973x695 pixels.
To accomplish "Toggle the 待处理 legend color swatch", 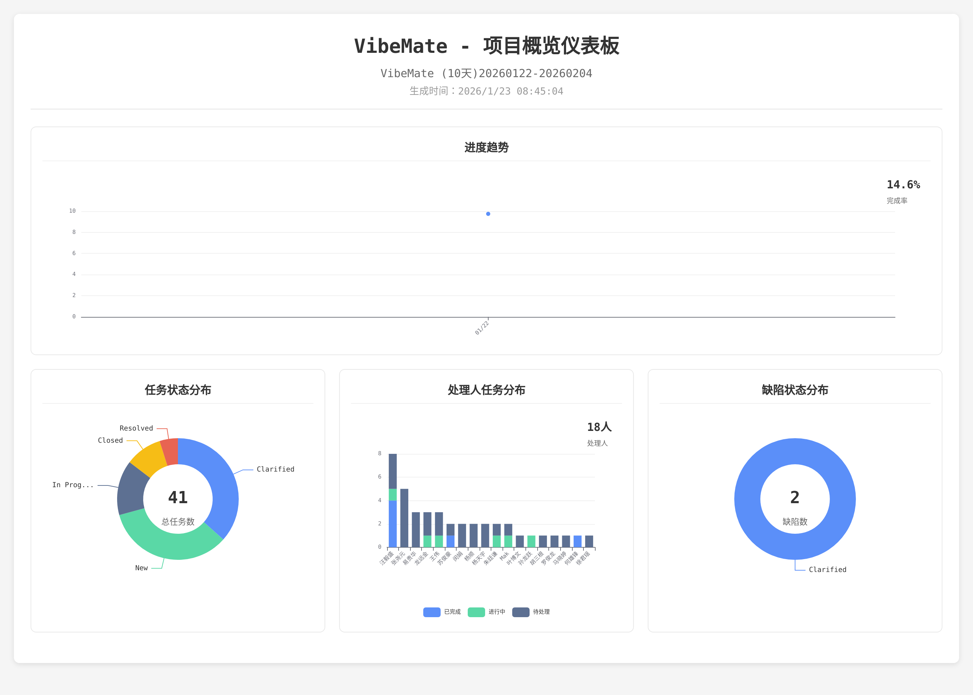I will pos(521,612).
